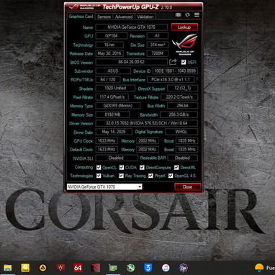Image resolution: width=275 pixels, height=275 pixels.
Task: Click the Driver Date value May 14, 2025
Action: coord(114,132)
